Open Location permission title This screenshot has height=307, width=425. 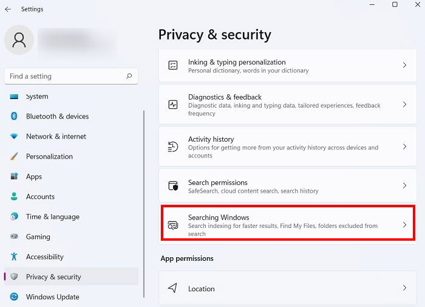coord(202,289)
